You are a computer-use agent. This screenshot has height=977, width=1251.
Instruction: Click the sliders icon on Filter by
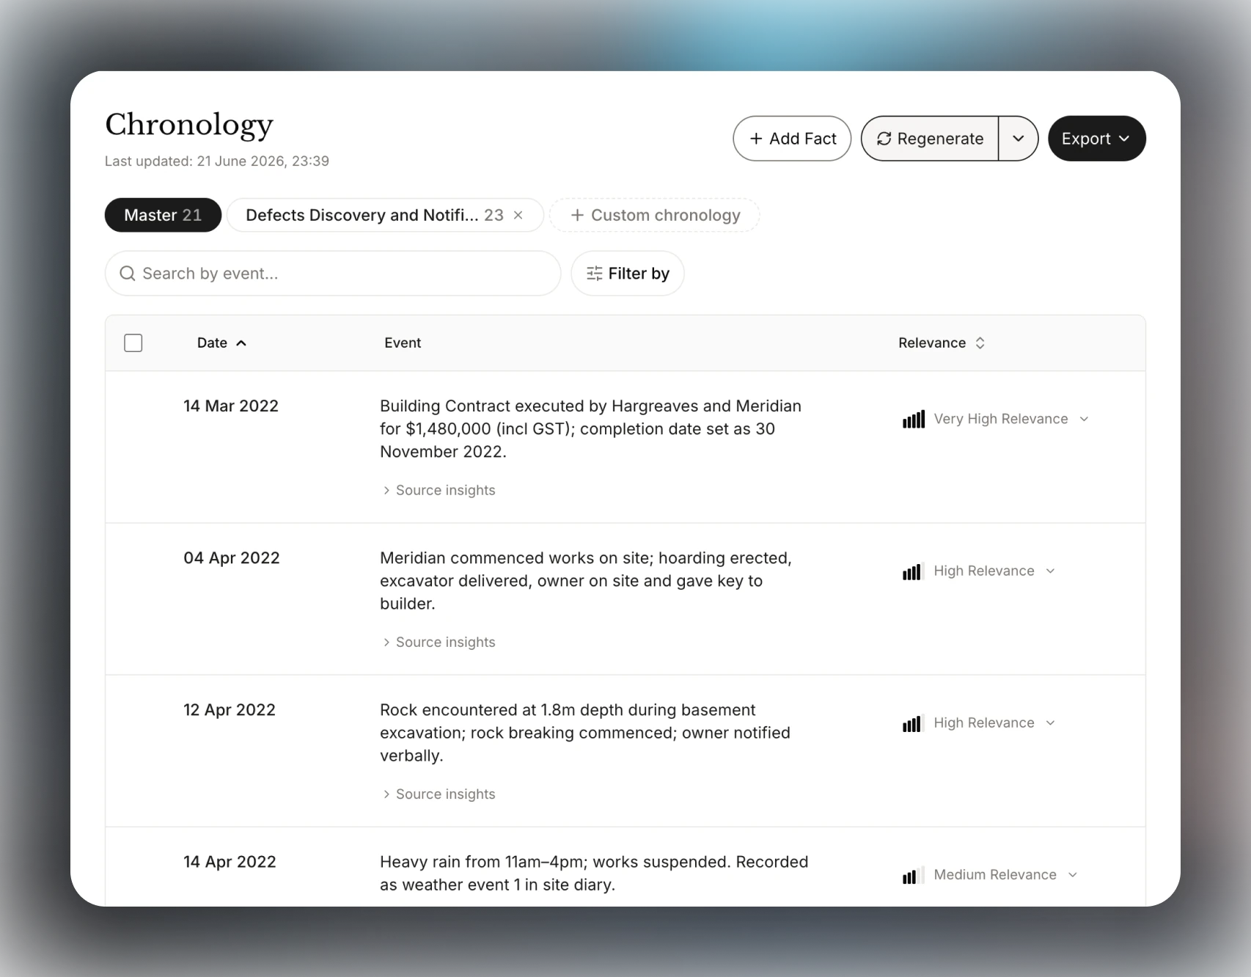coord(595,274)
